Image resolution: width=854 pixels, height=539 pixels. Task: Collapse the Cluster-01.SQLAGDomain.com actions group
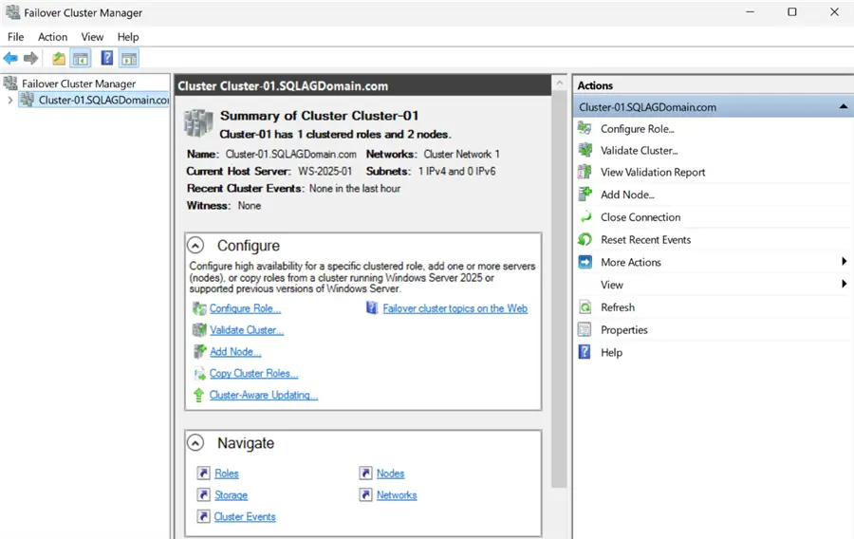click(844, 107)
